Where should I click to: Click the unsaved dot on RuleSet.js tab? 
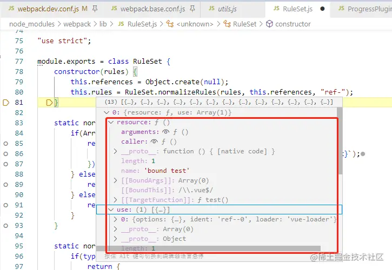(x=322, y=9)
